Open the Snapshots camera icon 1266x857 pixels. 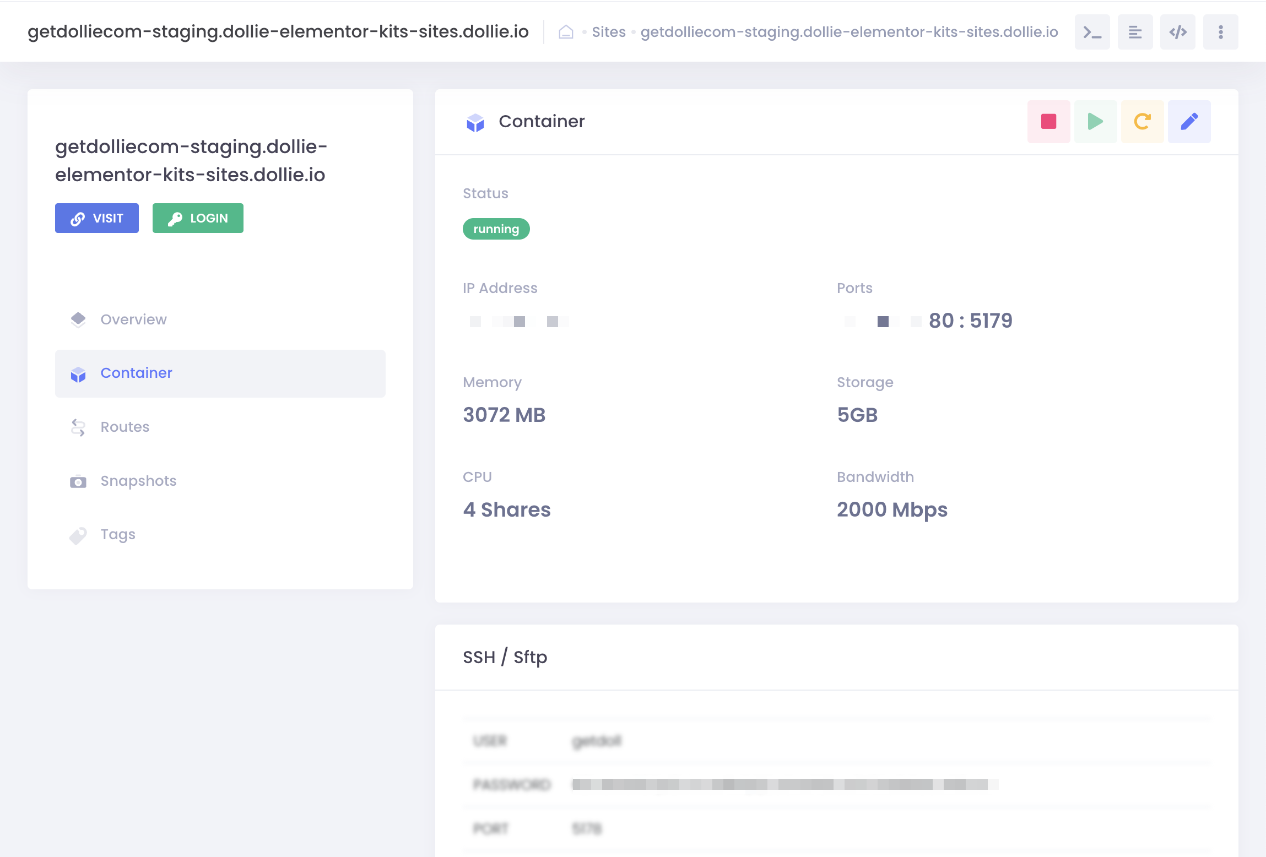(78, 481)
